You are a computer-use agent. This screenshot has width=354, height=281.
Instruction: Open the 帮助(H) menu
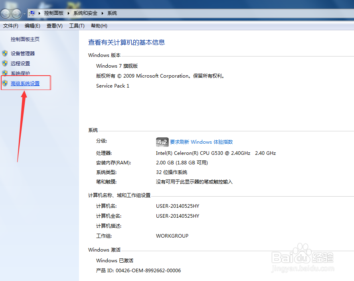99,26
